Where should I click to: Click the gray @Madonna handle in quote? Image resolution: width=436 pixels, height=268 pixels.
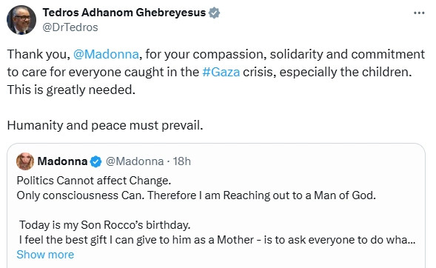tap(135, 161)
